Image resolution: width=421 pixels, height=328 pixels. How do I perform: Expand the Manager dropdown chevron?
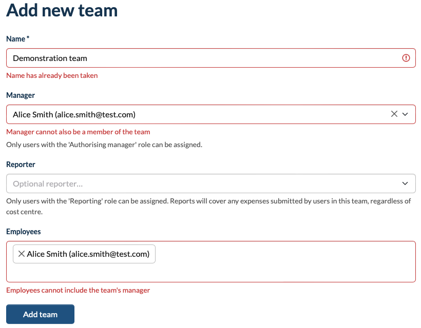click(405, 114)
